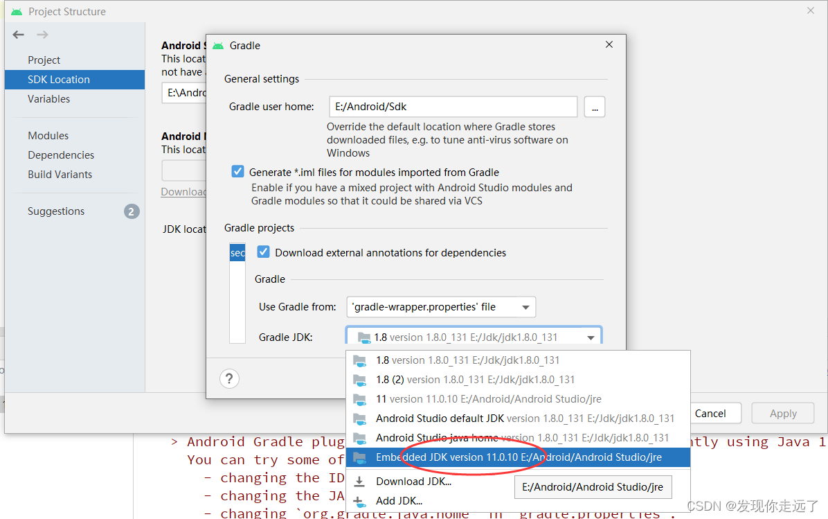This screenshot has width=828, height=519.
Task: Toggle Generate *.iml files checkbox
Action: click(237, 172)
